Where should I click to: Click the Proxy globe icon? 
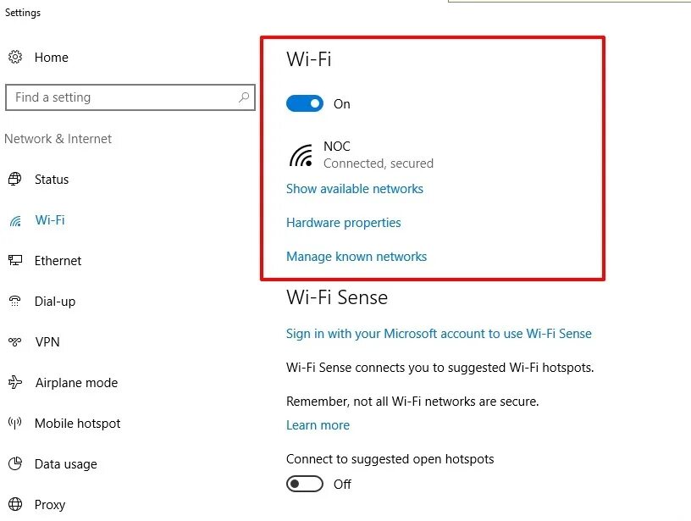click(15, 505)
